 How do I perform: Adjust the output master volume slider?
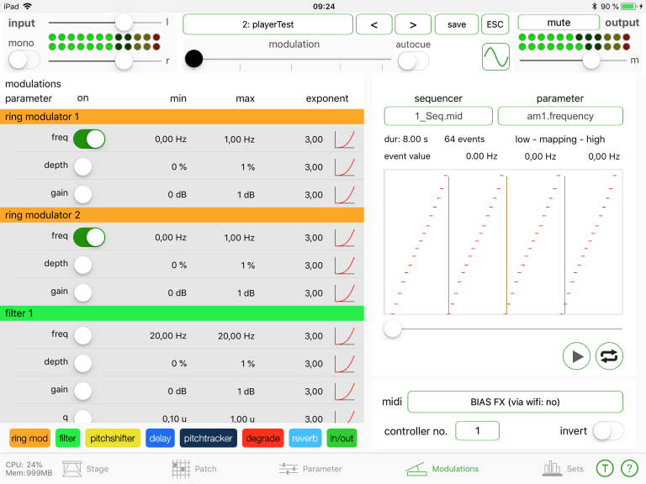point(590,60)
